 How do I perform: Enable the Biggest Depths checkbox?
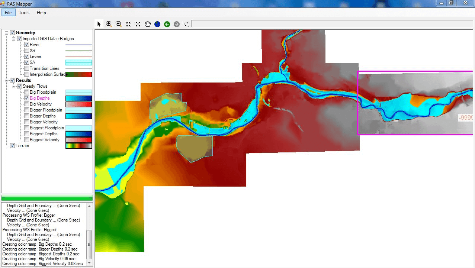(x=27, y=134)
